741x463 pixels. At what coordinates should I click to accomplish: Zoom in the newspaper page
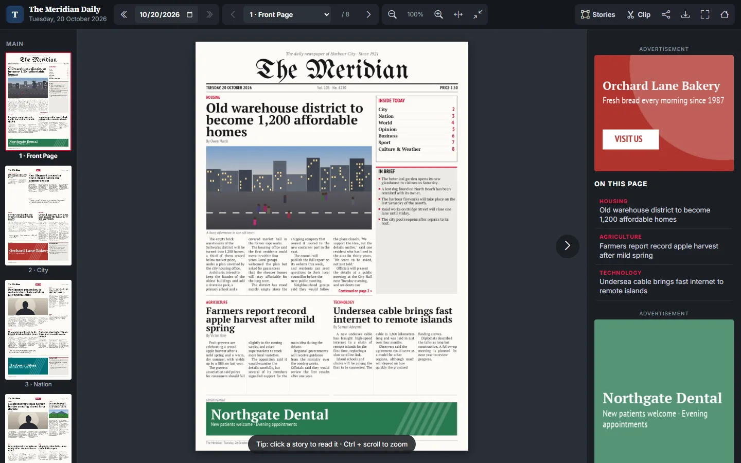pos(438,14)
